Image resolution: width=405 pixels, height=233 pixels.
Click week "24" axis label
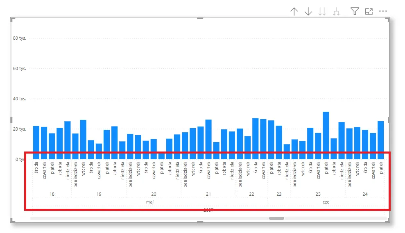365,194
